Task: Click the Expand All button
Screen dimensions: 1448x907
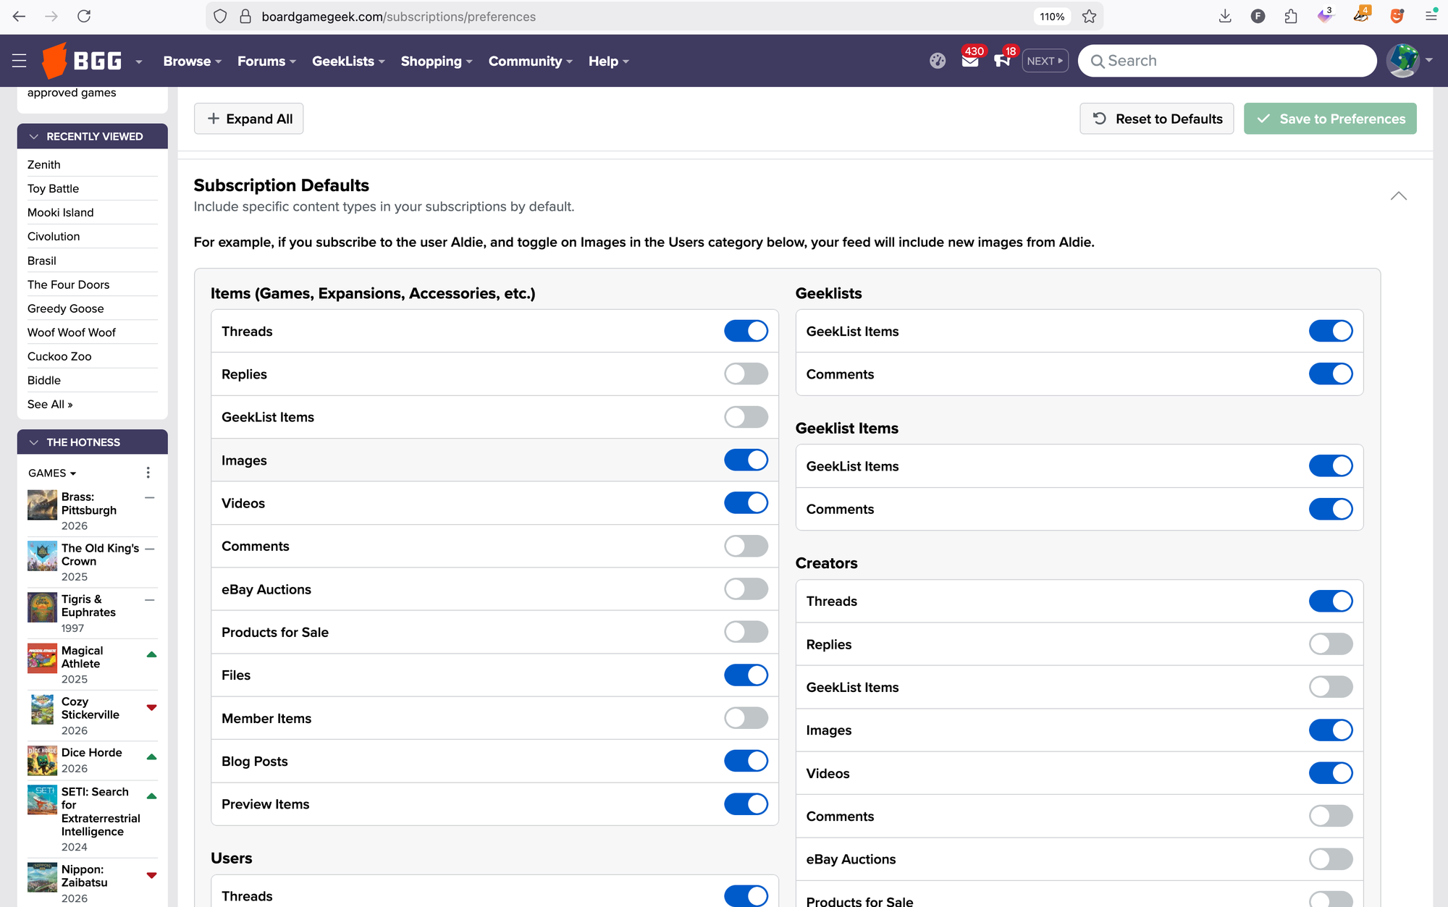Action: [x=248, y=118]
